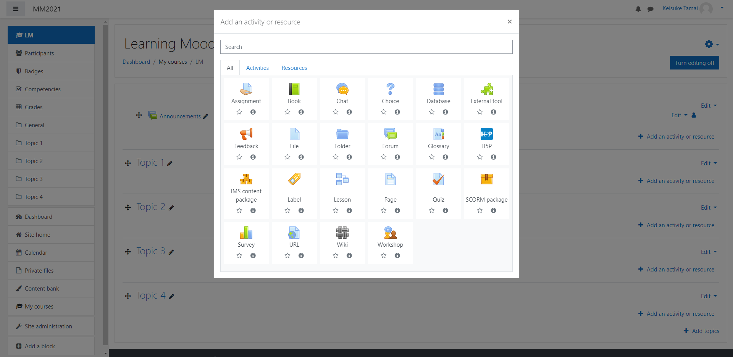
Task: Select the SCORM package icon
Action: [487, 179]
